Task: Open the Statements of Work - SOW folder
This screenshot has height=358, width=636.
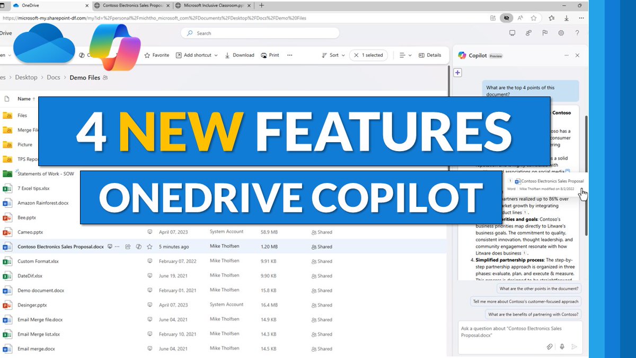Action: pyautogui.click(x=46, y=173)
